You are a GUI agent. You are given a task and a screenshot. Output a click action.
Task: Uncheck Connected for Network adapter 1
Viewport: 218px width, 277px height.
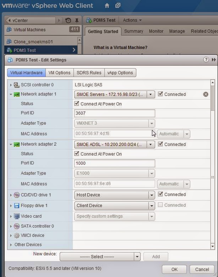point(160,94)
